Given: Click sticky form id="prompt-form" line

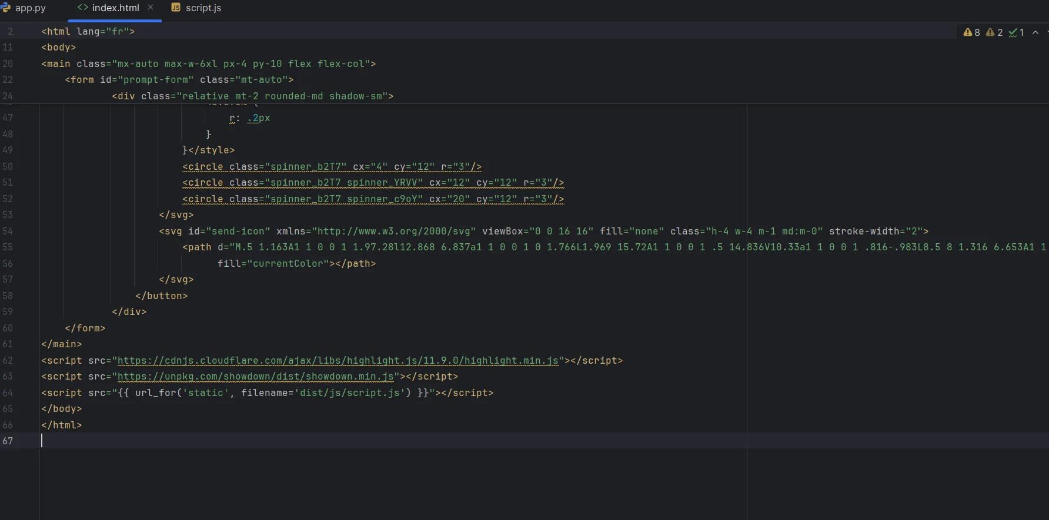Looking at the screenshot, I should point(179,80).
